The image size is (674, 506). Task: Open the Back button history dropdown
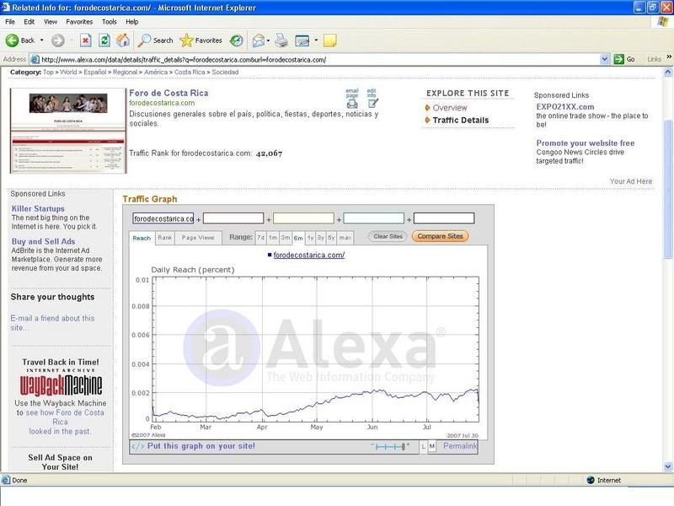41,40
